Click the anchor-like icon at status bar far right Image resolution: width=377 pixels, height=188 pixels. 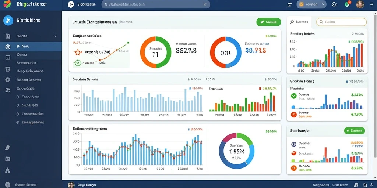pos(372,185)
